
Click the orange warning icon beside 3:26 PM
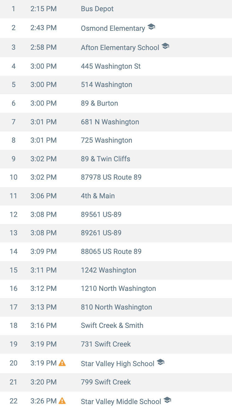pyautogui.click(x=62, y=401)
